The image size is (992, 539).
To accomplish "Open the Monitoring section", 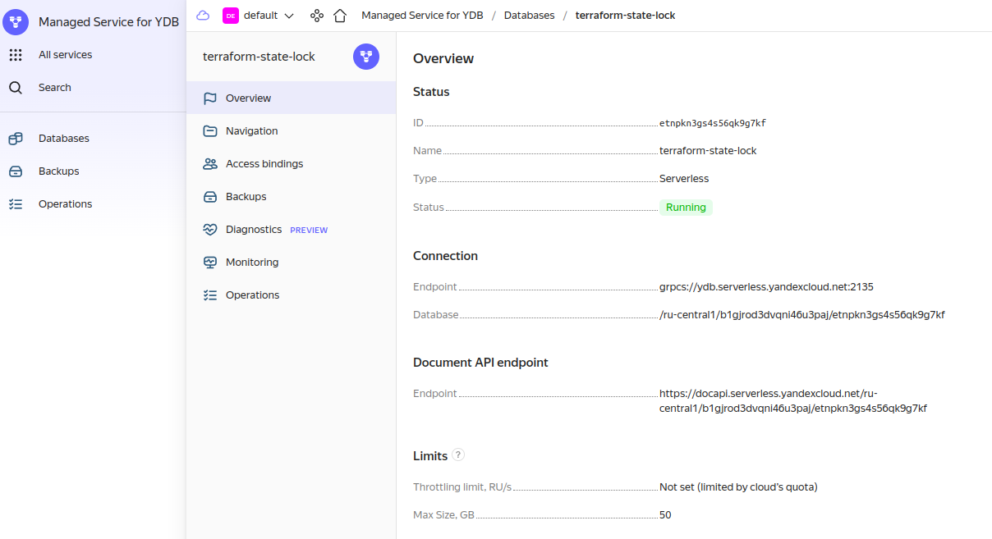I will (251, 263).
